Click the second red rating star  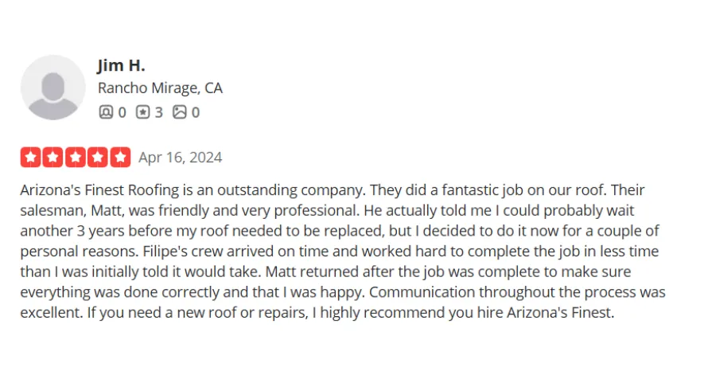[53, 157]
